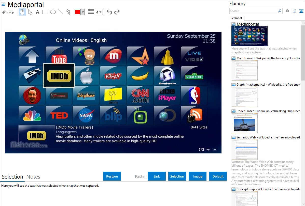The height and width of the screenshot is (206, 305).
Task: Switch to the Personal tab
Action: point(236,18)
